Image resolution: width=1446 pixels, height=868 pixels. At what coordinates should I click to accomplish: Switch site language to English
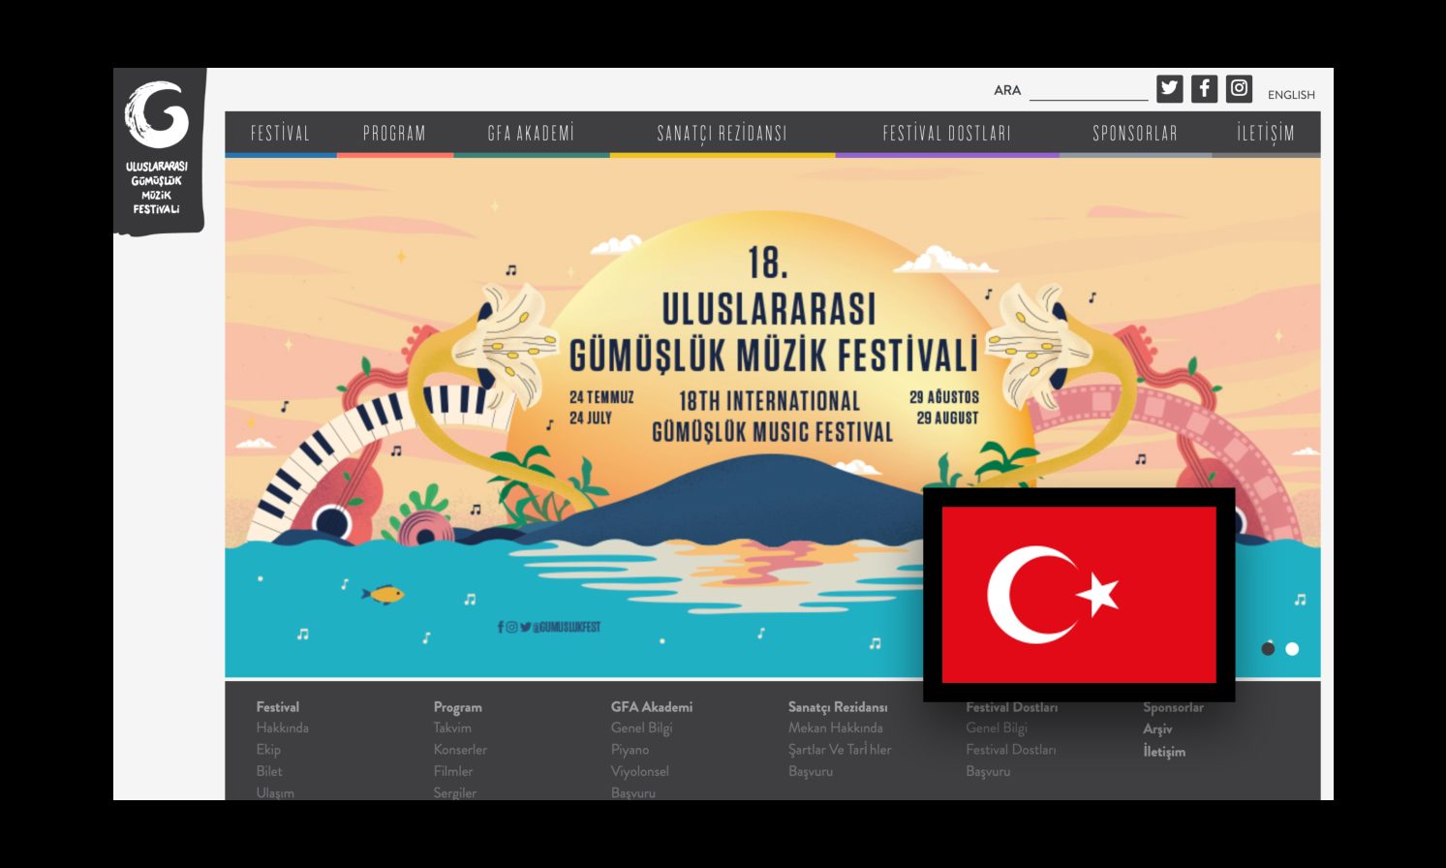coord(1291,95)
